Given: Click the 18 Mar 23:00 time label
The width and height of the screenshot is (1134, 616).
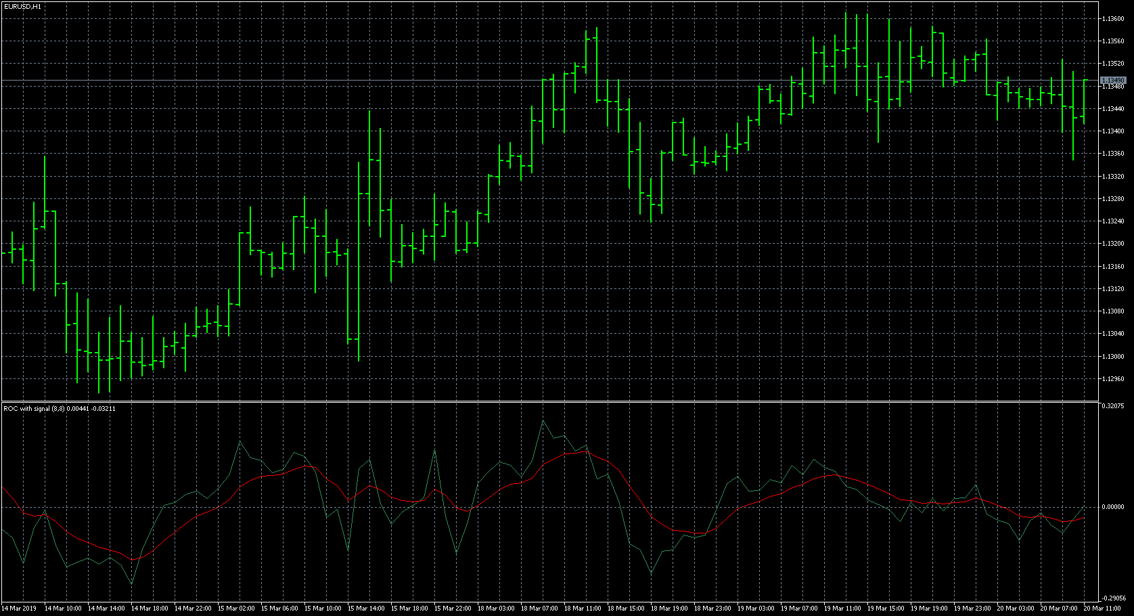Looking at the screenshot, I should tap(712, 609).
